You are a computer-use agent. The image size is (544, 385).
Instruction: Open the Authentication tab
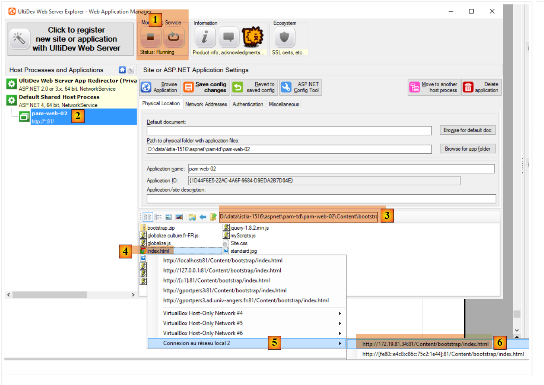[x=248, y=104]
